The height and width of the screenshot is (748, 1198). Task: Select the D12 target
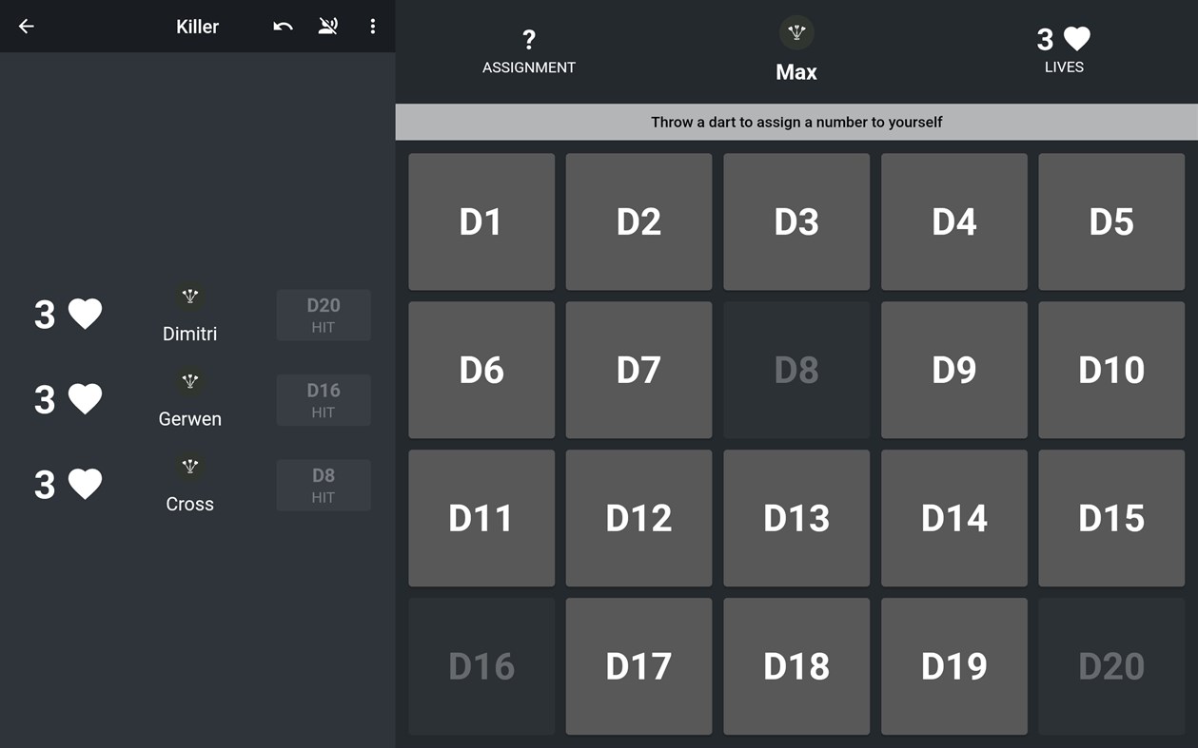click(638, 518)
